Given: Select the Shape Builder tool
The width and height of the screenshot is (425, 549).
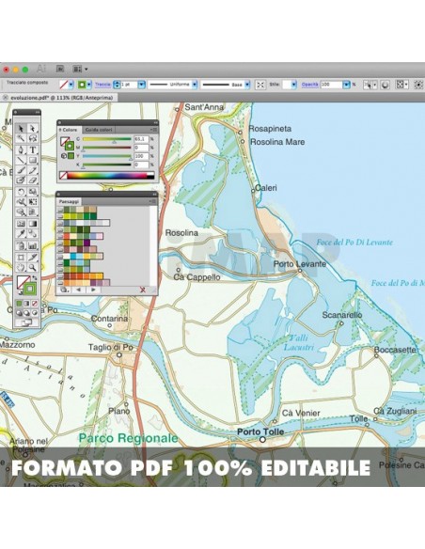Looking at the screenshot, I should tap(21, 212).
